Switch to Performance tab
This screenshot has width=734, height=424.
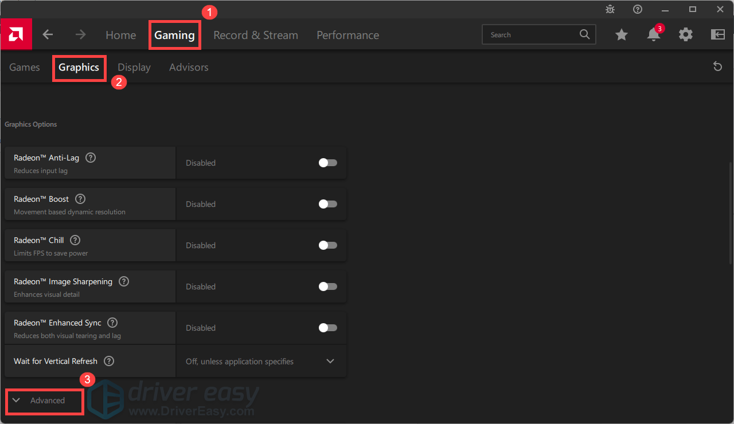[x=348, y=35]
